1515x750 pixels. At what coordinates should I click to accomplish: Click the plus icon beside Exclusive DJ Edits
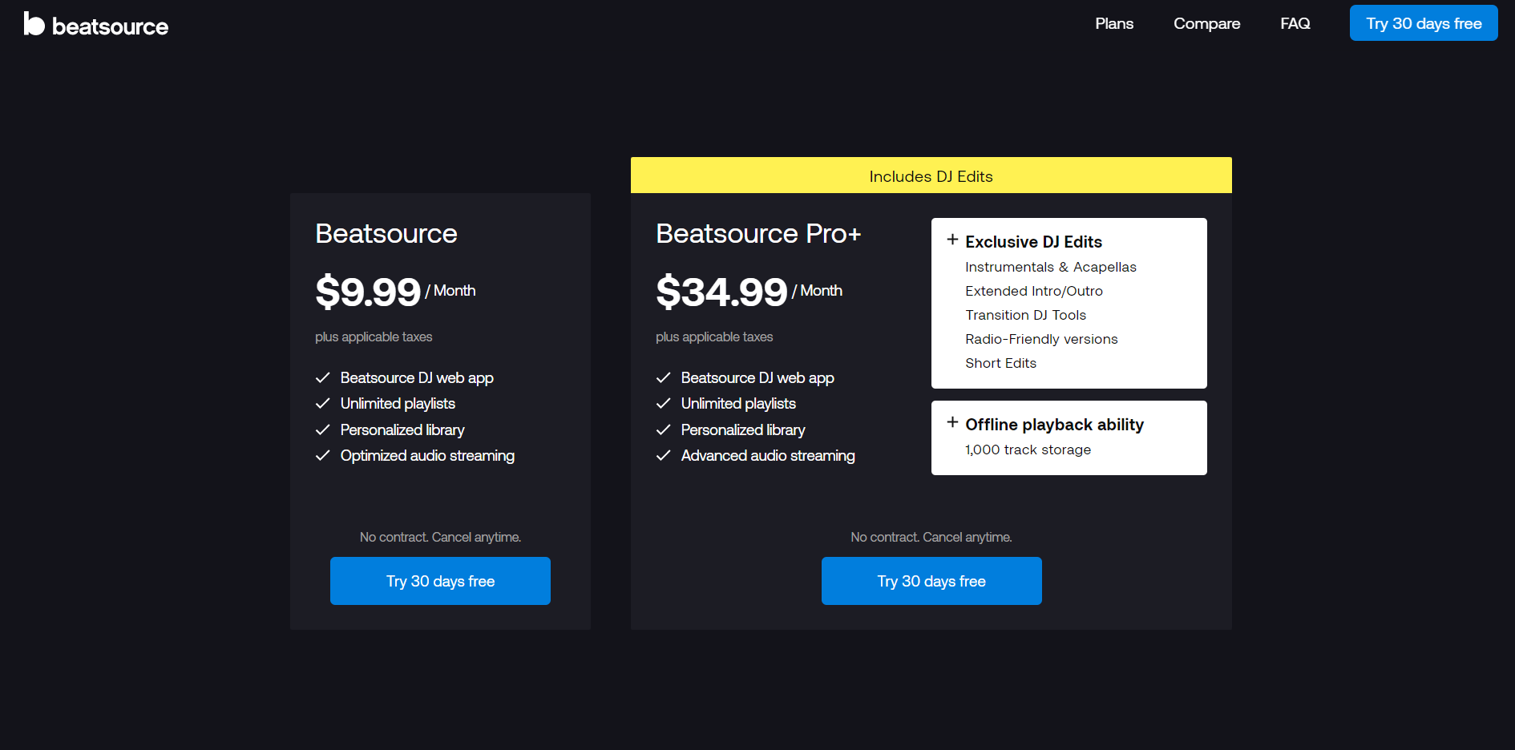click(x=952, y=240)
